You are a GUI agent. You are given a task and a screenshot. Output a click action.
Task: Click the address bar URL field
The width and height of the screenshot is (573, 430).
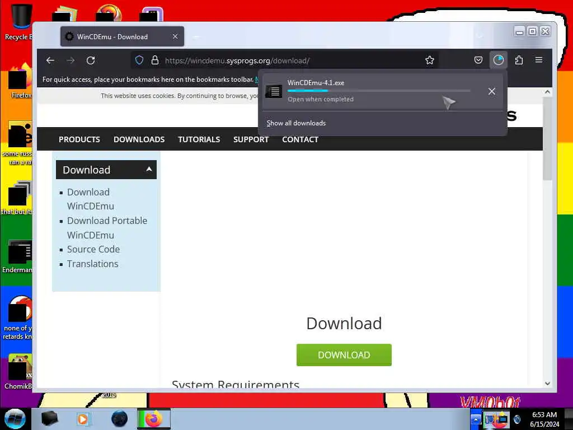point(285,60)
